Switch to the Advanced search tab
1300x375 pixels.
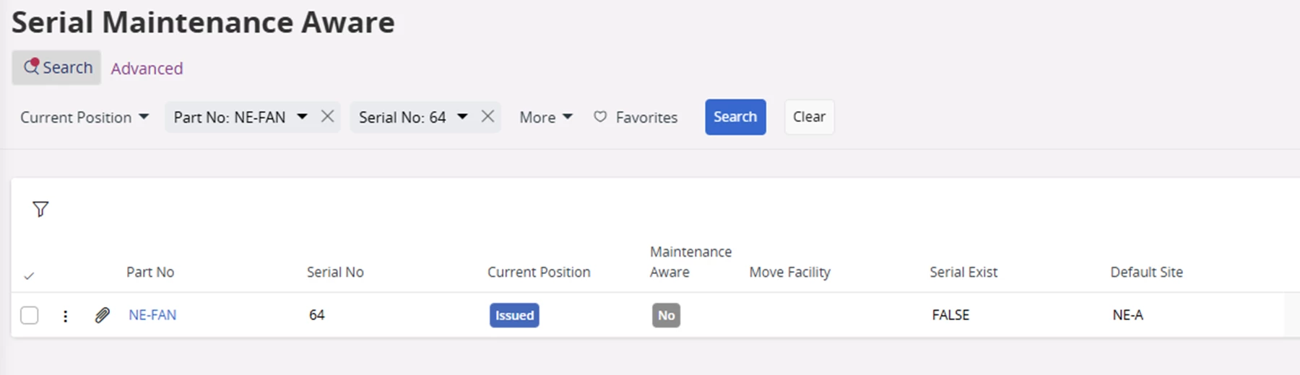point(147,69)
